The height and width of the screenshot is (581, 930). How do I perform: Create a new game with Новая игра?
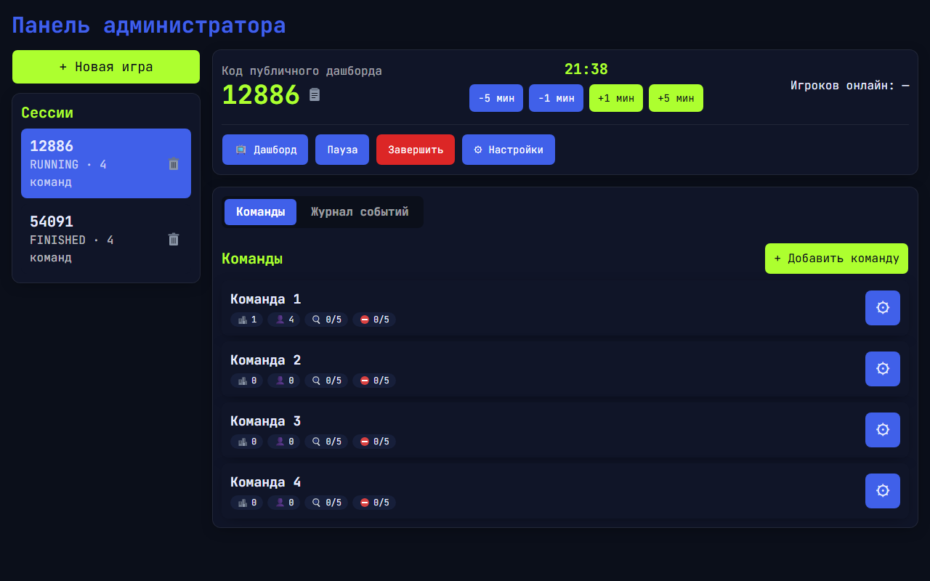[x=106, y=67]
